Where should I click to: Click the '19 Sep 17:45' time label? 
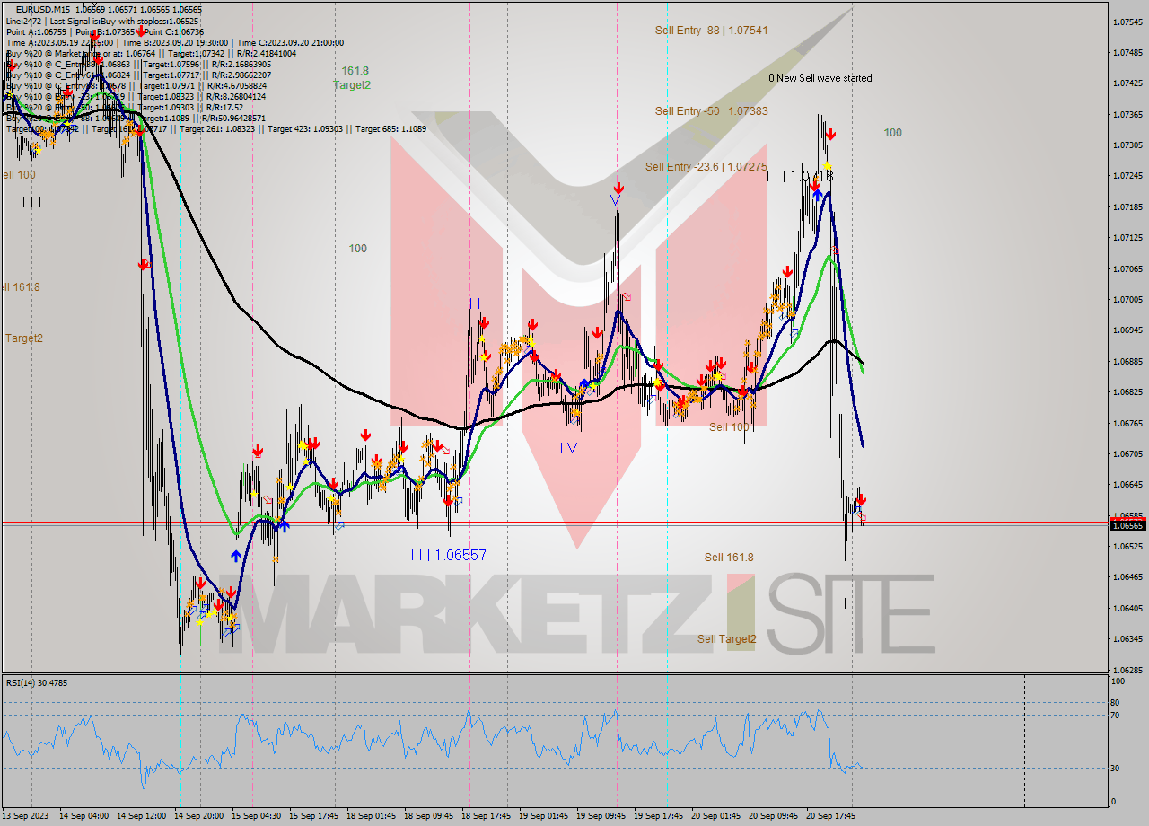661,816
